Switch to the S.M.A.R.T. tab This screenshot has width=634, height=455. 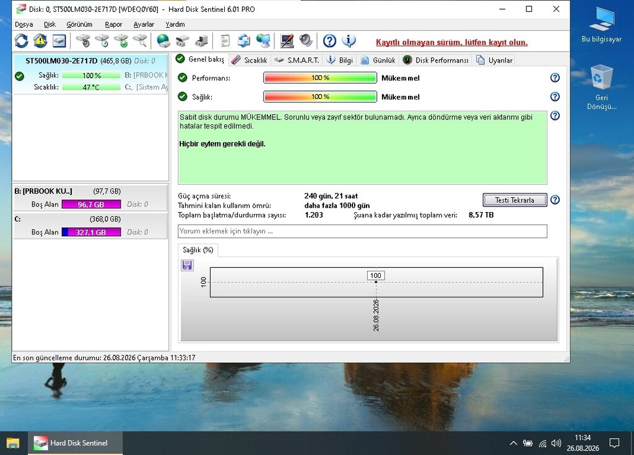pyautogui.click(x=297, y=60)
